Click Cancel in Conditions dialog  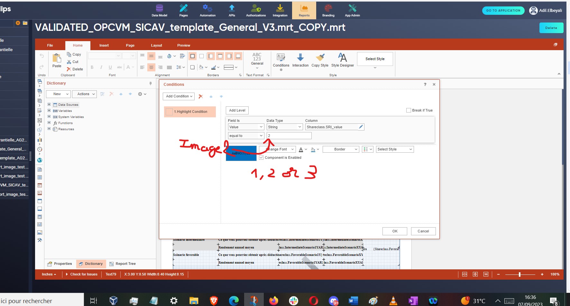(x=423, y=231)
